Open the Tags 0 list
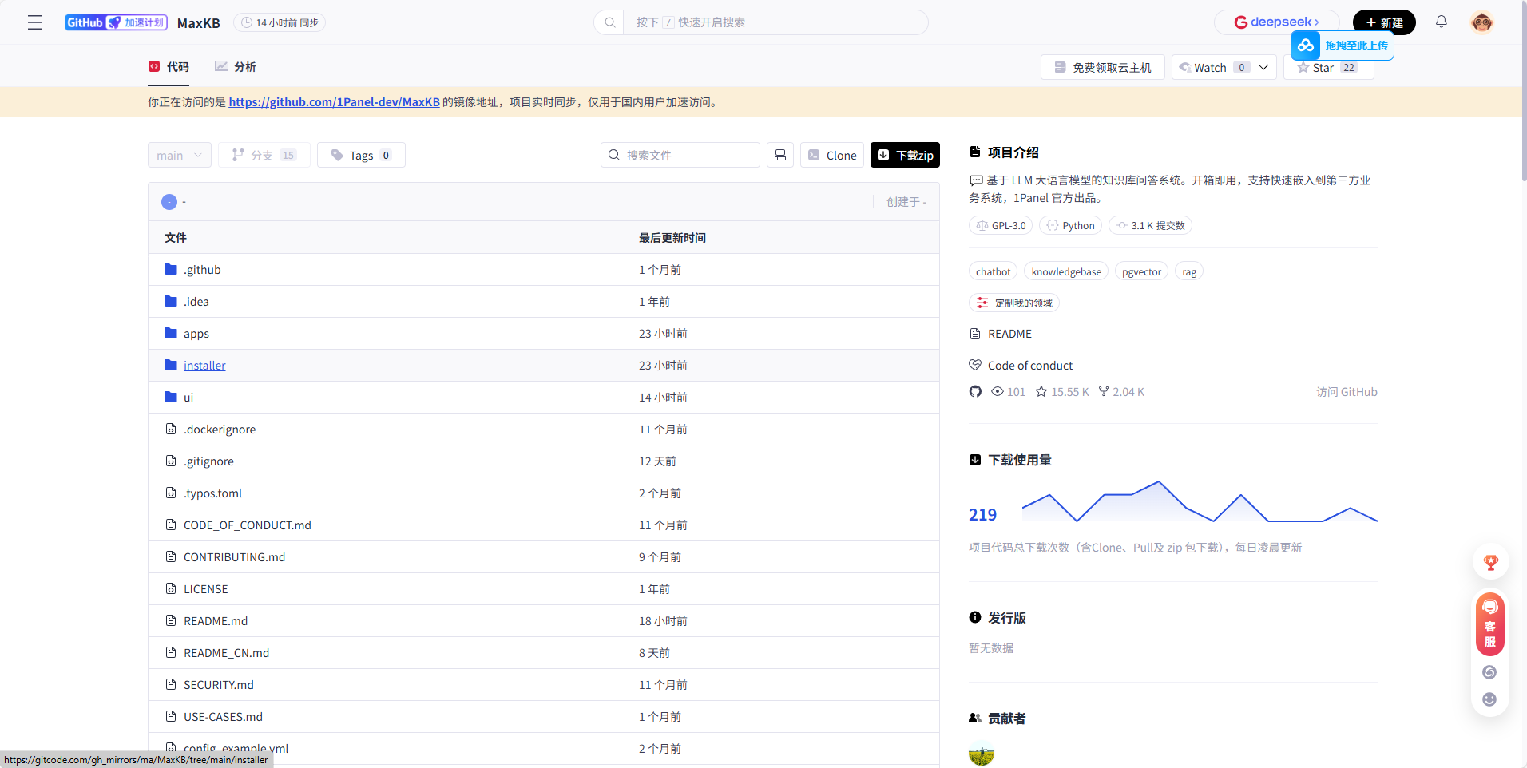Image resolution: width=1527 pixels, height=768 pixels. (361, 155)
